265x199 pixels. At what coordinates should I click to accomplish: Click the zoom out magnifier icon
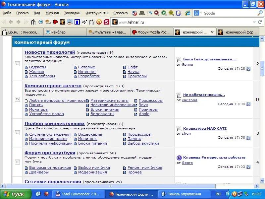(157, 13)
